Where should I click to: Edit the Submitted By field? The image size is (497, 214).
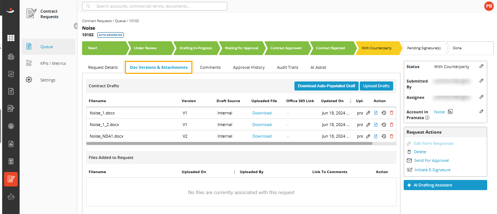click(x=481, y=80)
